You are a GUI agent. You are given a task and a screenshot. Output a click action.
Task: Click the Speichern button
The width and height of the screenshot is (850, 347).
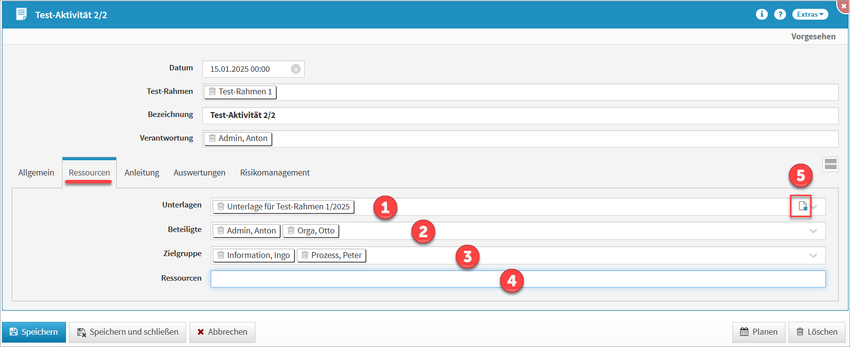(x=34, y=332)
